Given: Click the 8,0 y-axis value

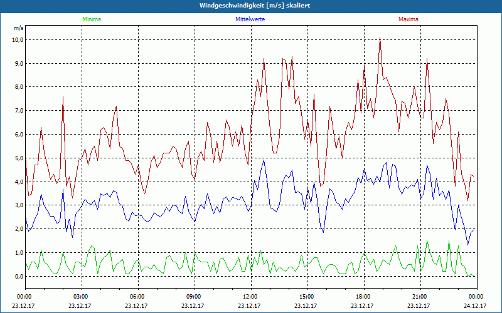Looking at the screenshot, I should [19, 87].
